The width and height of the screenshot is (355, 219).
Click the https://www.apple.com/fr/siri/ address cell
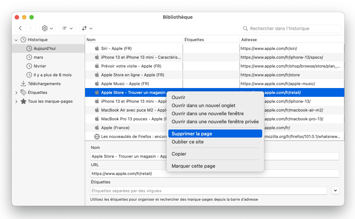coord(292,48)
